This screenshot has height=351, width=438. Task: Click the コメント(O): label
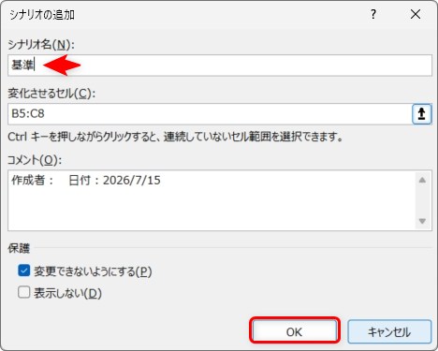35,160
